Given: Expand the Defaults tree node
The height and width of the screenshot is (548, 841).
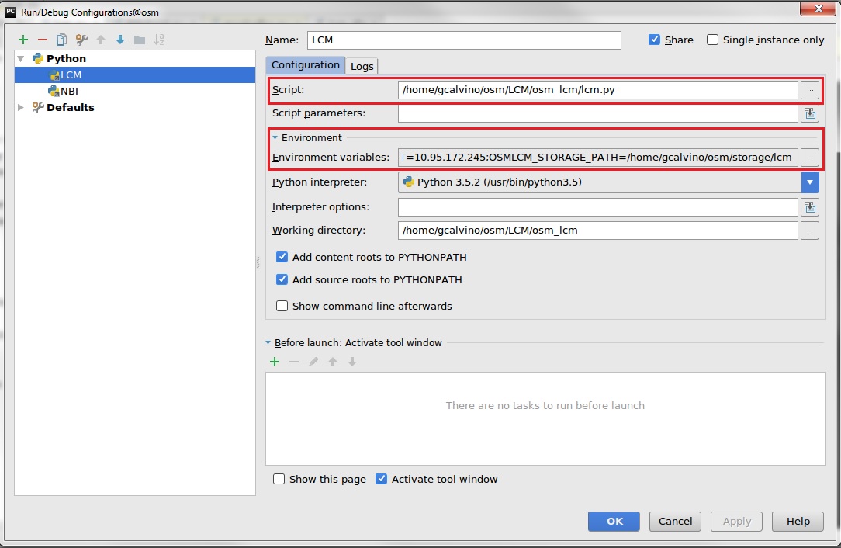Looking at the screenshot, I should click(21, 108).
